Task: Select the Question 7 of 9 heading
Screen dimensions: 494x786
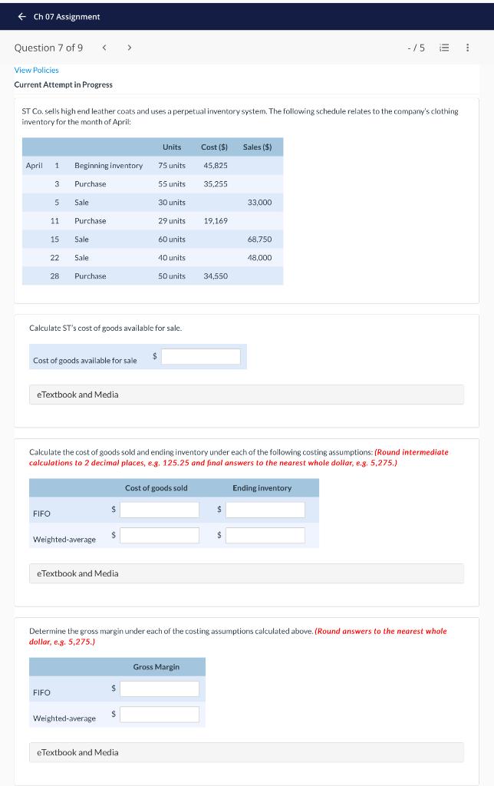Action: point(48,46)
